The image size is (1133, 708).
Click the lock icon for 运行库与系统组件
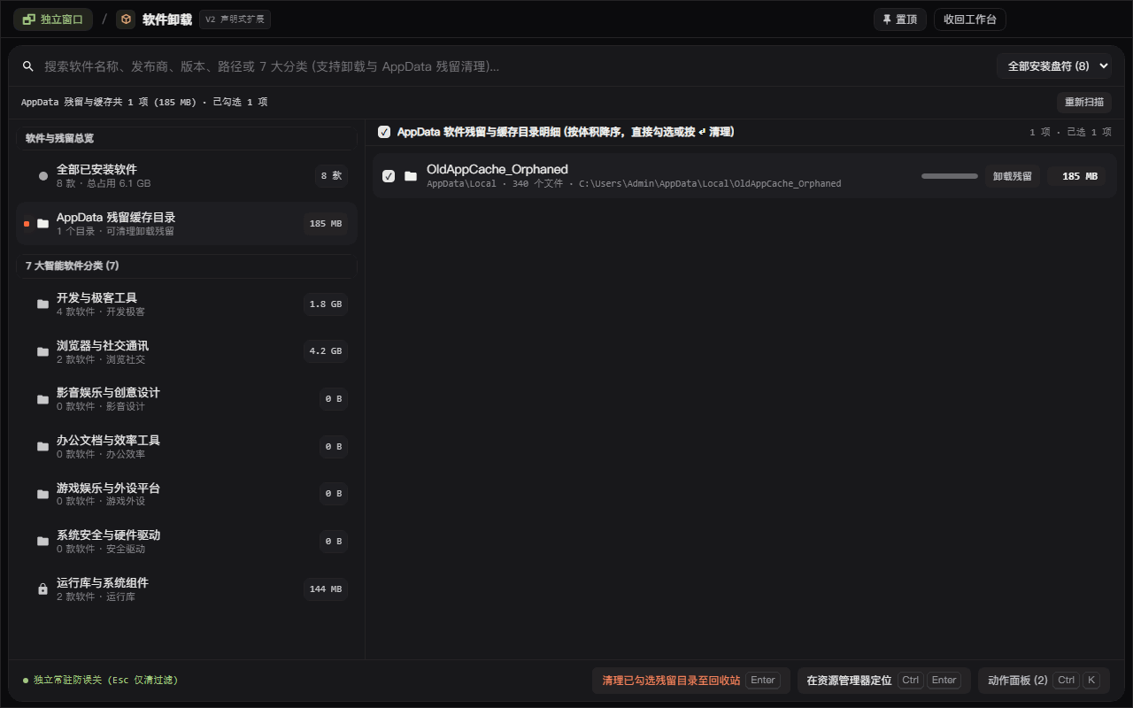(42, 589)
